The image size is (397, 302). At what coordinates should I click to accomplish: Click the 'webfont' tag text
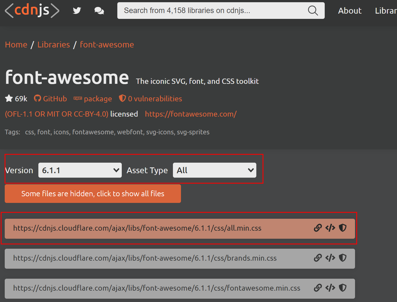tap(130, 132)
